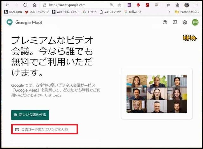203x149 pixels.
Task: Click the プレミアムなビデオ会議 headline text
Action: 52,56
